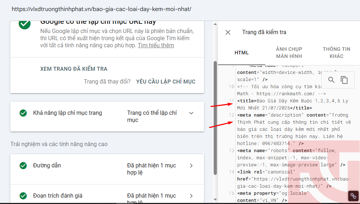Click meta robots code on line 13
360x204 pixels.
coord(291,158)
